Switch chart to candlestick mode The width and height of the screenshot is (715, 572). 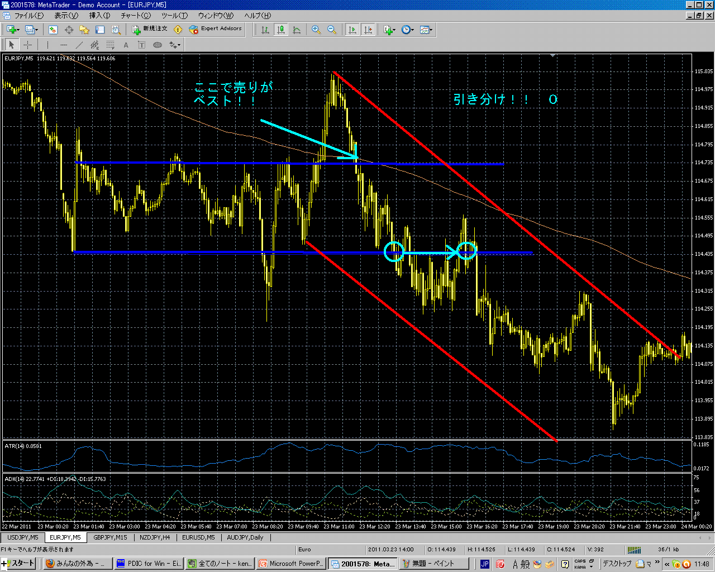click(281, 30)
